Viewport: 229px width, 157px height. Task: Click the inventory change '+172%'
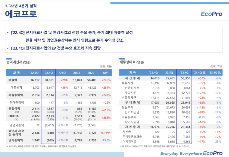point(201,93)
